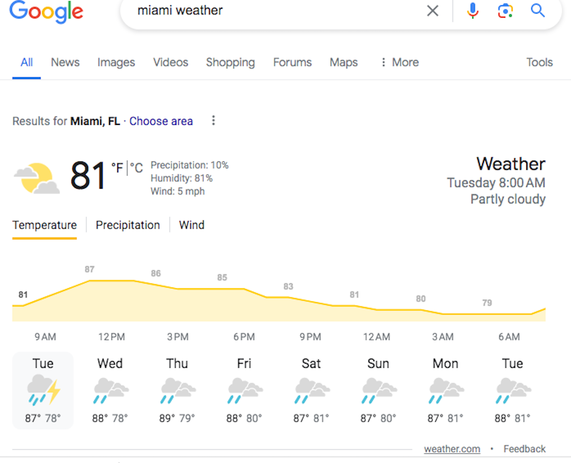Switch to the News tab
The width and height of the screenshot is (571, 463).
65,62
